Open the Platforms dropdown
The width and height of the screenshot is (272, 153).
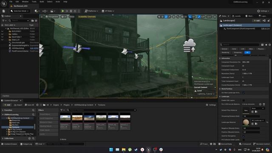[x=91, y=11]
